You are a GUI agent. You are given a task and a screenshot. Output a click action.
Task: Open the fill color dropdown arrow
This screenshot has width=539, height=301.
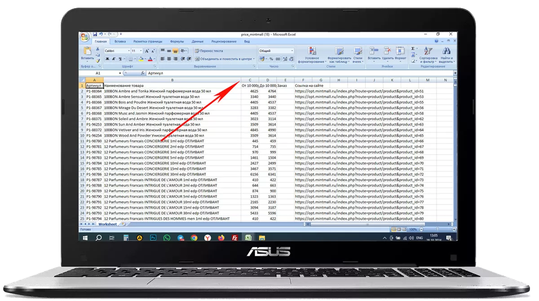pos(145,59)
